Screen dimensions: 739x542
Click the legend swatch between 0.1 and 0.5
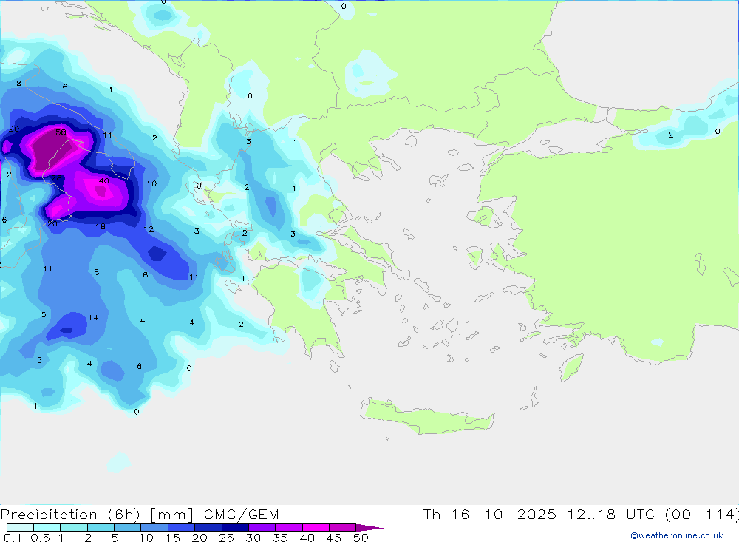20,527
